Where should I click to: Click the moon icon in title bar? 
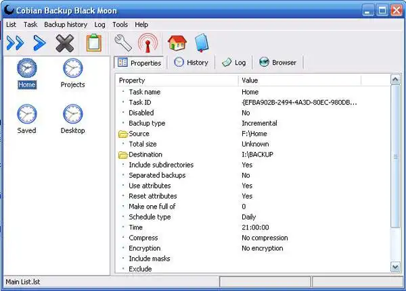coord(9,10)
